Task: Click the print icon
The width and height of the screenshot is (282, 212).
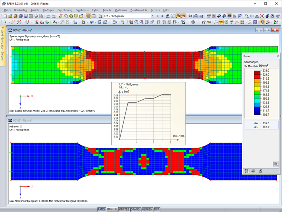Action: click(x=36, y=16)
